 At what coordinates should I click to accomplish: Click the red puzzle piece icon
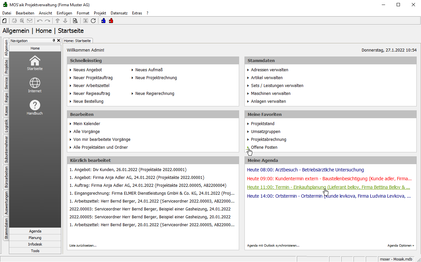click(111, 21)
